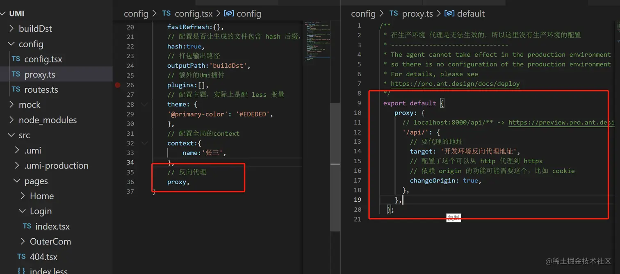Collapse the config folder chevron

tap(11, 44)
